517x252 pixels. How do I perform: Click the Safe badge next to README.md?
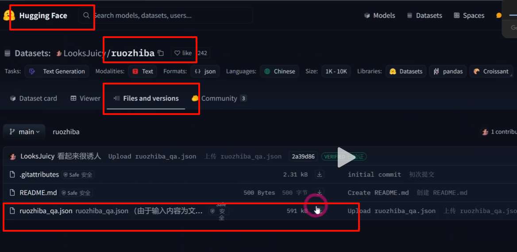[76, 193]
